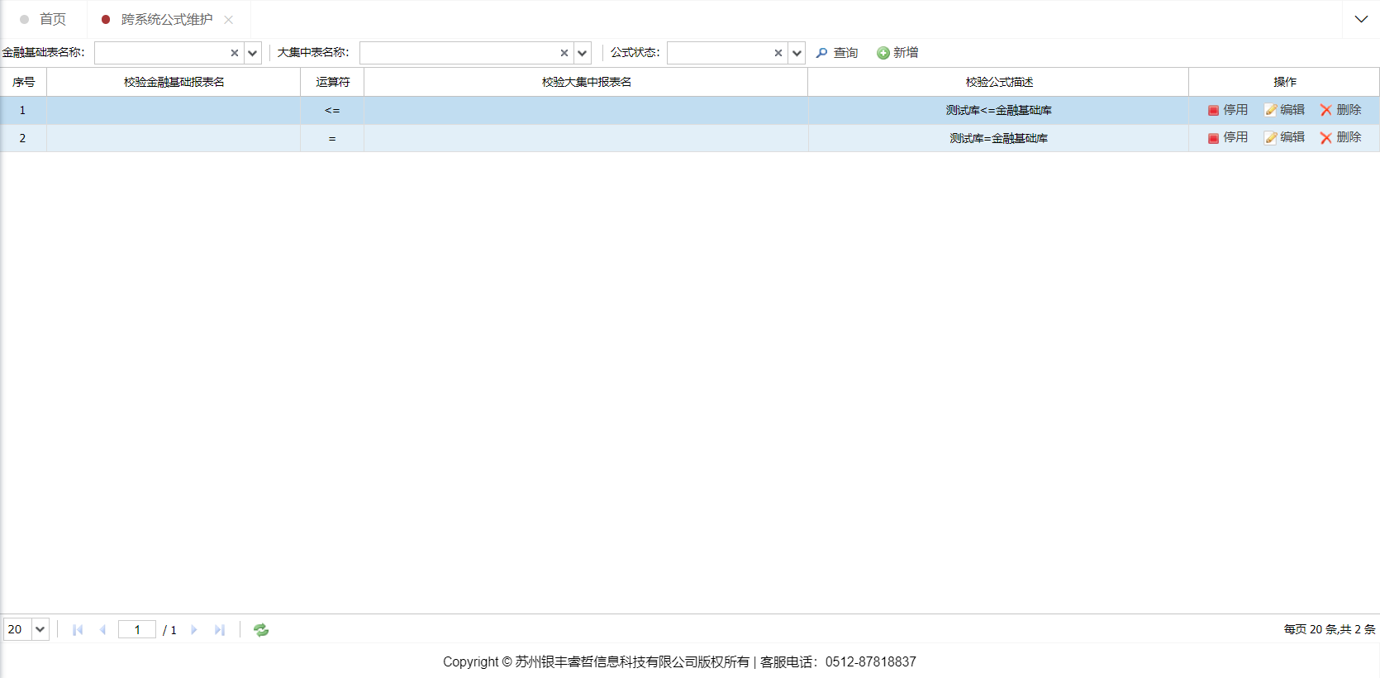
Task: Expand the 公式状态 dropdown
Action: pos(797,53)
